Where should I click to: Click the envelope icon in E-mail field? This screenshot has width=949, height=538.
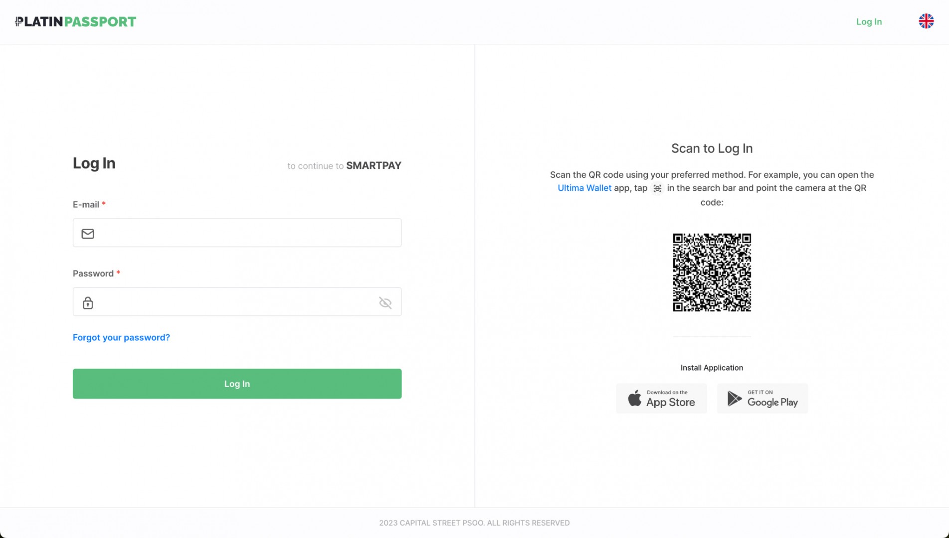[88, 234]
